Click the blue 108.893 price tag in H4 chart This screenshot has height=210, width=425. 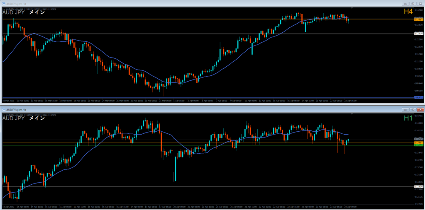pos(418,97)
